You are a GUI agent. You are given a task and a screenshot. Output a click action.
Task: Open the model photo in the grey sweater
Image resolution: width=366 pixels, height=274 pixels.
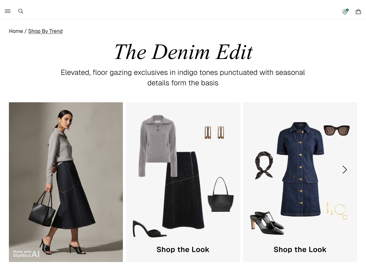pyautogui.click(x=66, y=182)
